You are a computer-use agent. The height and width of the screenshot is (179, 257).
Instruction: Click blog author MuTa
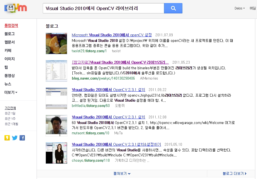coord(118,133)
